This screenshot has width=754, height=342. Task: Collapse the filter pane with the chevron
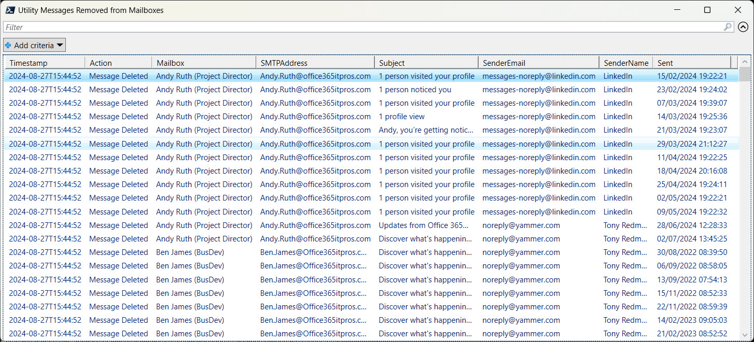click(x=744, y=26)
